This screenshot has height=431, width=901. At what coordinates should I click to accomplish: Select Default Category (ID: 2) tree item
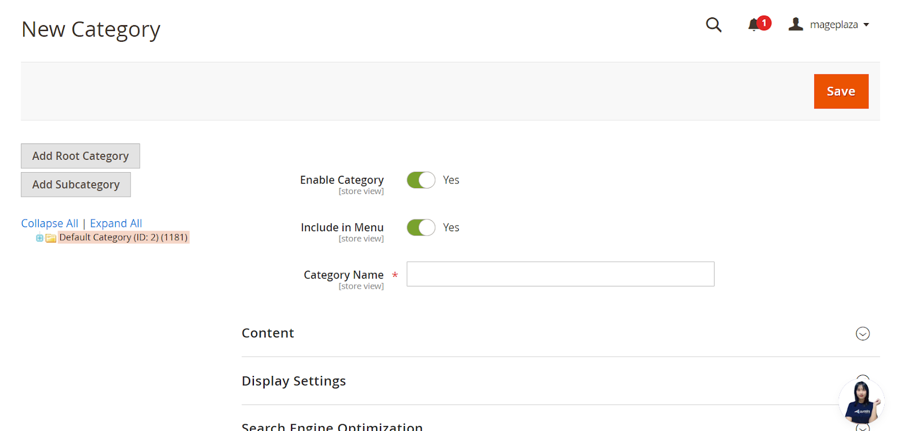(123, 237)
